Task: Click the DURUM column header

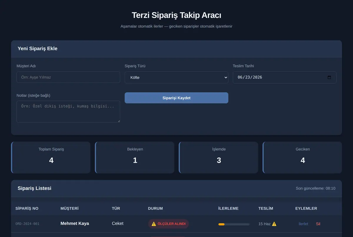Action: coord(155,208)
